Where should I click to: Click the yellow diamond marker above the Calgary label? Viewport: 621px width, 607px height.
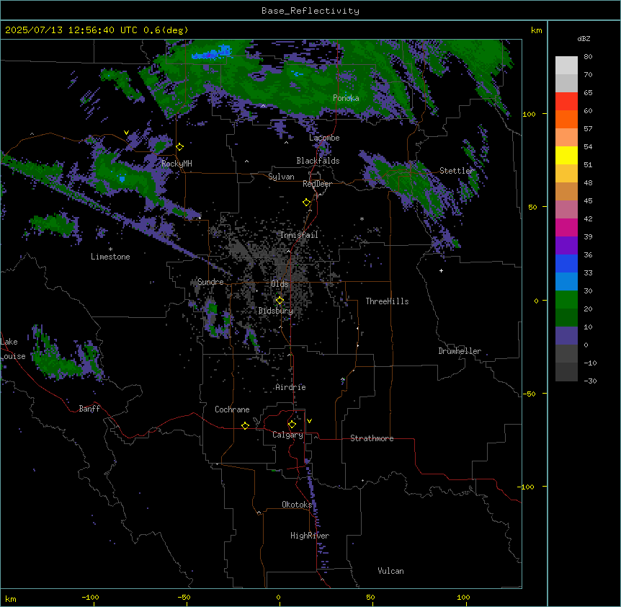coord(292,425)
